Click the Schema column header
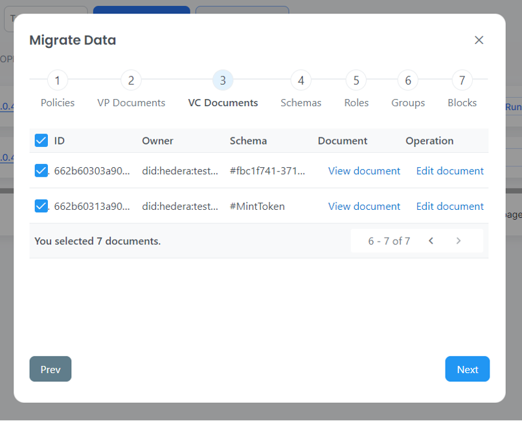 click(248, 141)
